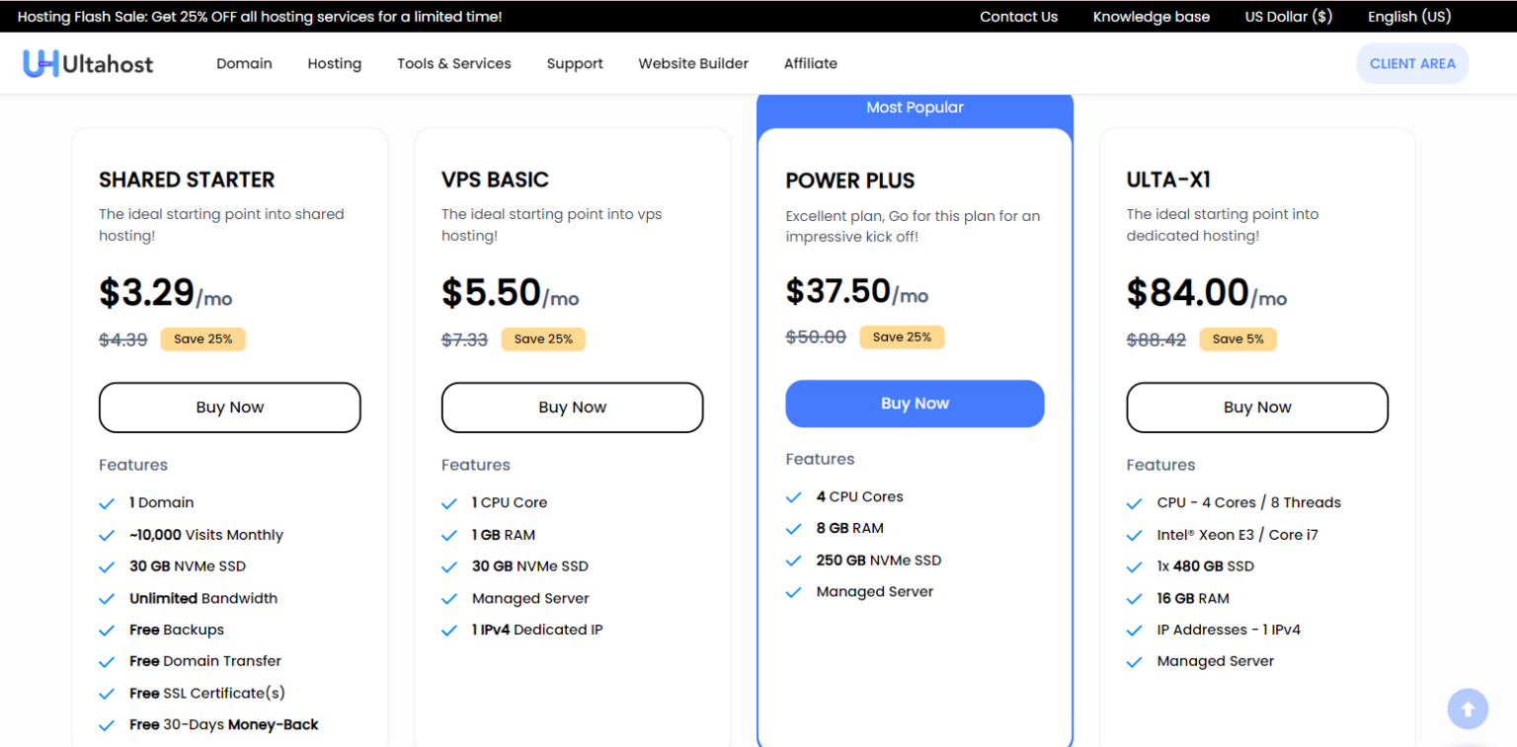1517x747 pixels.
Task: Click the checkmark beside Unlimited Bandwidth
Action: tap(107, 598)
